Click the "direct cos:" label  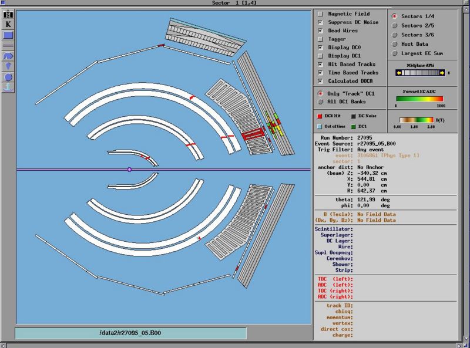tap(337, 329)
